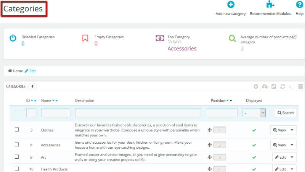The image size is (305, 172).
Task: View the Clothes category
Action: (x=279, y=130)
